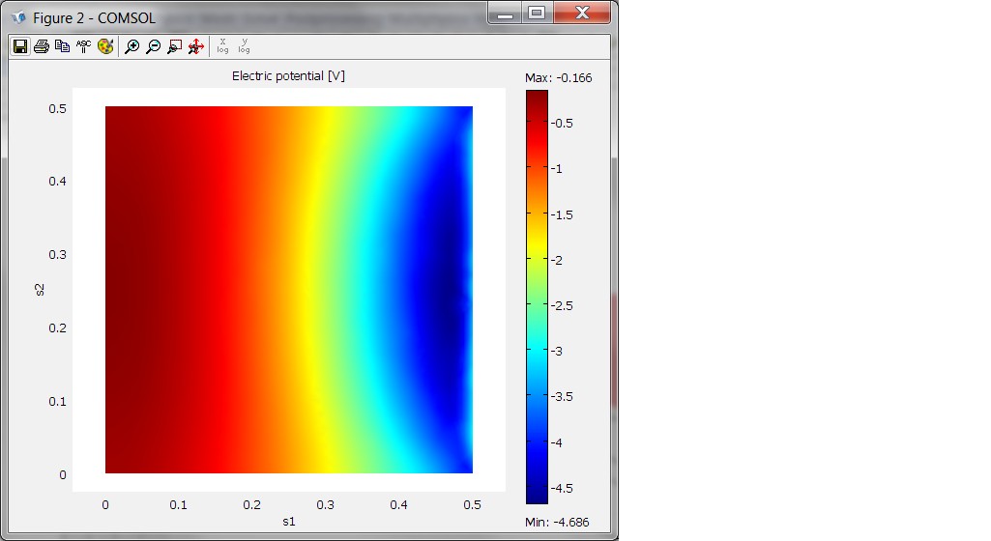This screenshot has height=541, width=991.
Task: Click the 0.4 tick on the s2 axis
Action: click(x=57, y=182)
